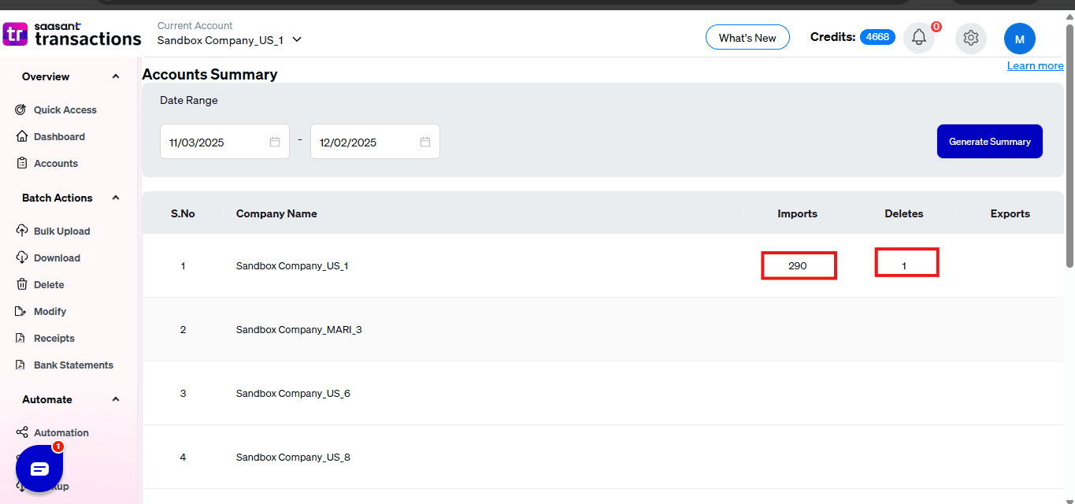Open Bulk Upload from sidebar
This screenshot has height=504, width=1075.
point(61,232)
